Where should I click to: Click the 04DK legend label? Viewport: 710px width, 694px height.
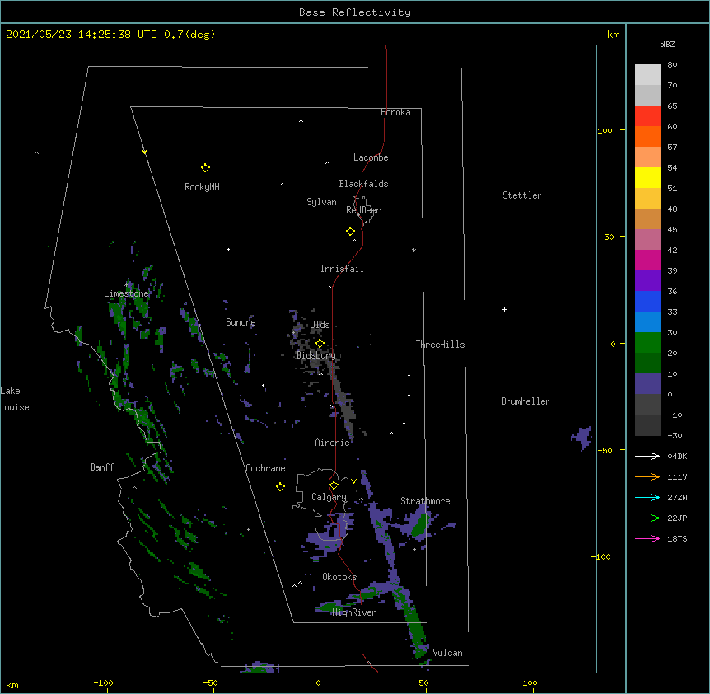coord(677,456)
